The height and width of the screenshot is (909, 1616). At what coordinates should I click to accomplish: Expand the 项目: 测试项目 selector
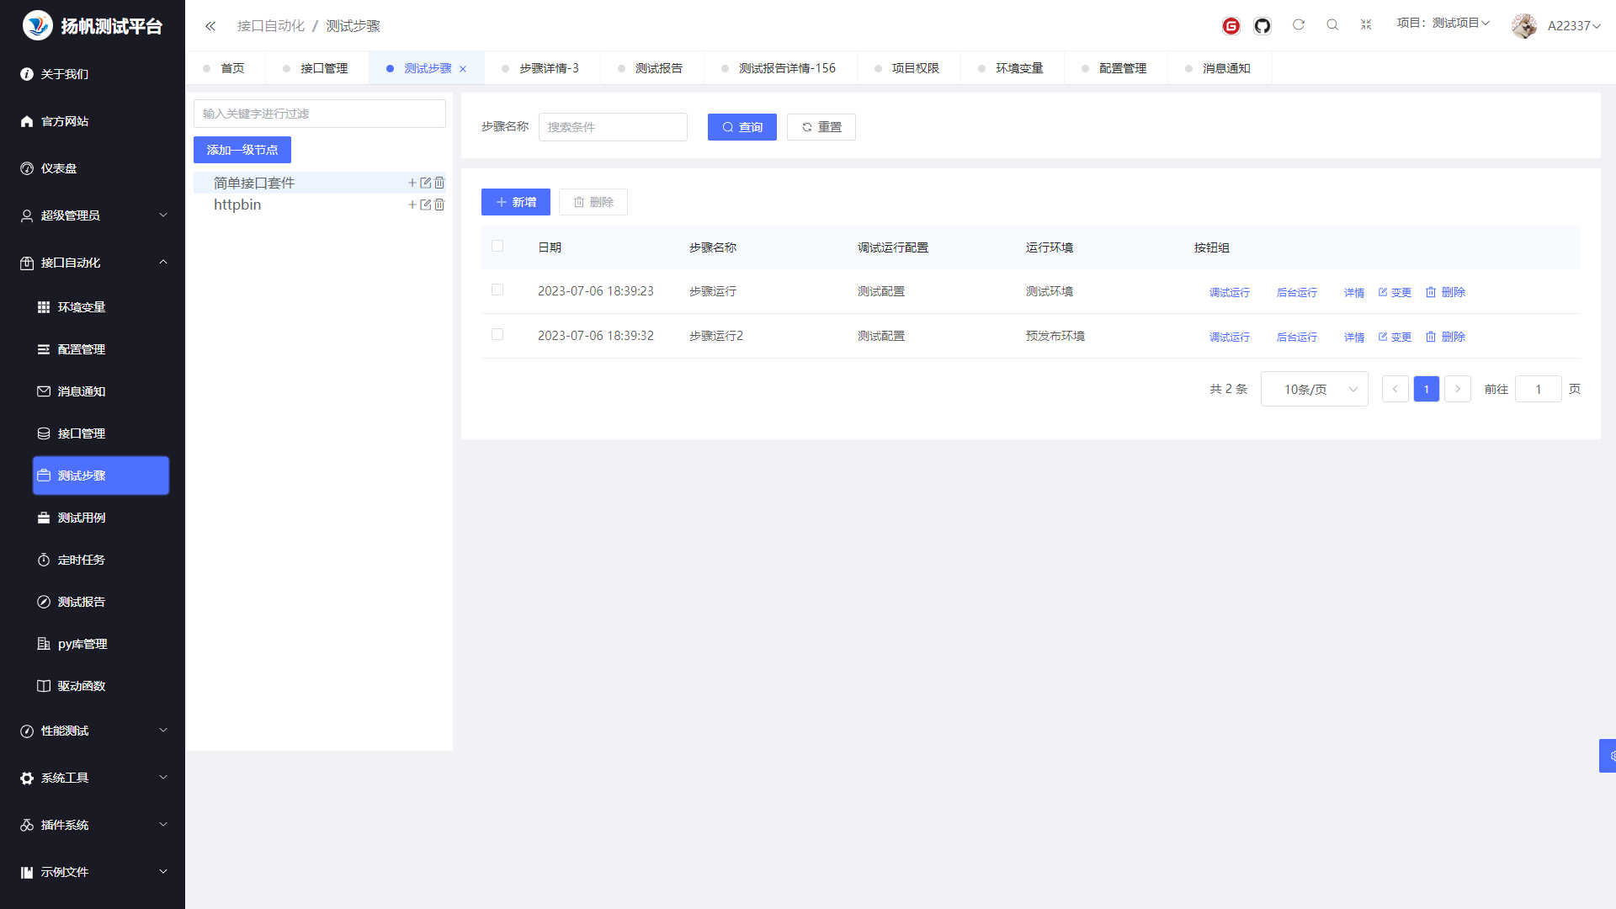tap(1443, 24)
